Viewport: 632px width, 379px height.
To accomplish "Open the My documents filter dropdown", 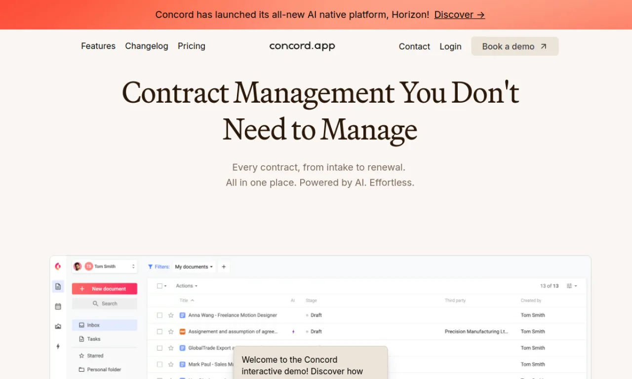I will (x=194, y=266).
